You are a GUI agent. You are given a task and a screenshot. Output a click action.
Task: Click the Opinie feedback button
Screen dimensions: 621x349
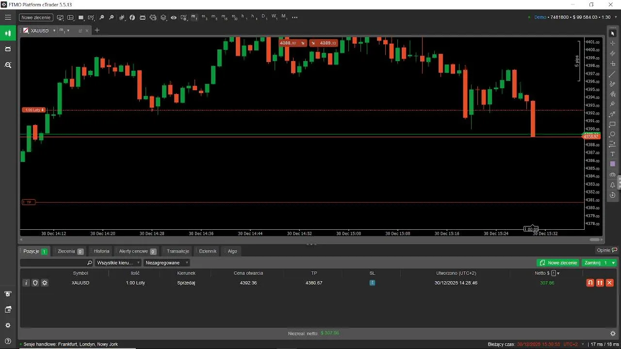coord(607,251)
